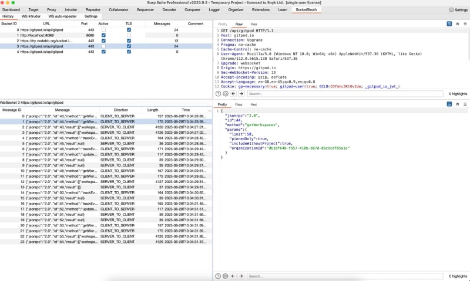The image size is (470, 281).
Task: Switch message viewer to Hex
Action: [x=254, y=104]
